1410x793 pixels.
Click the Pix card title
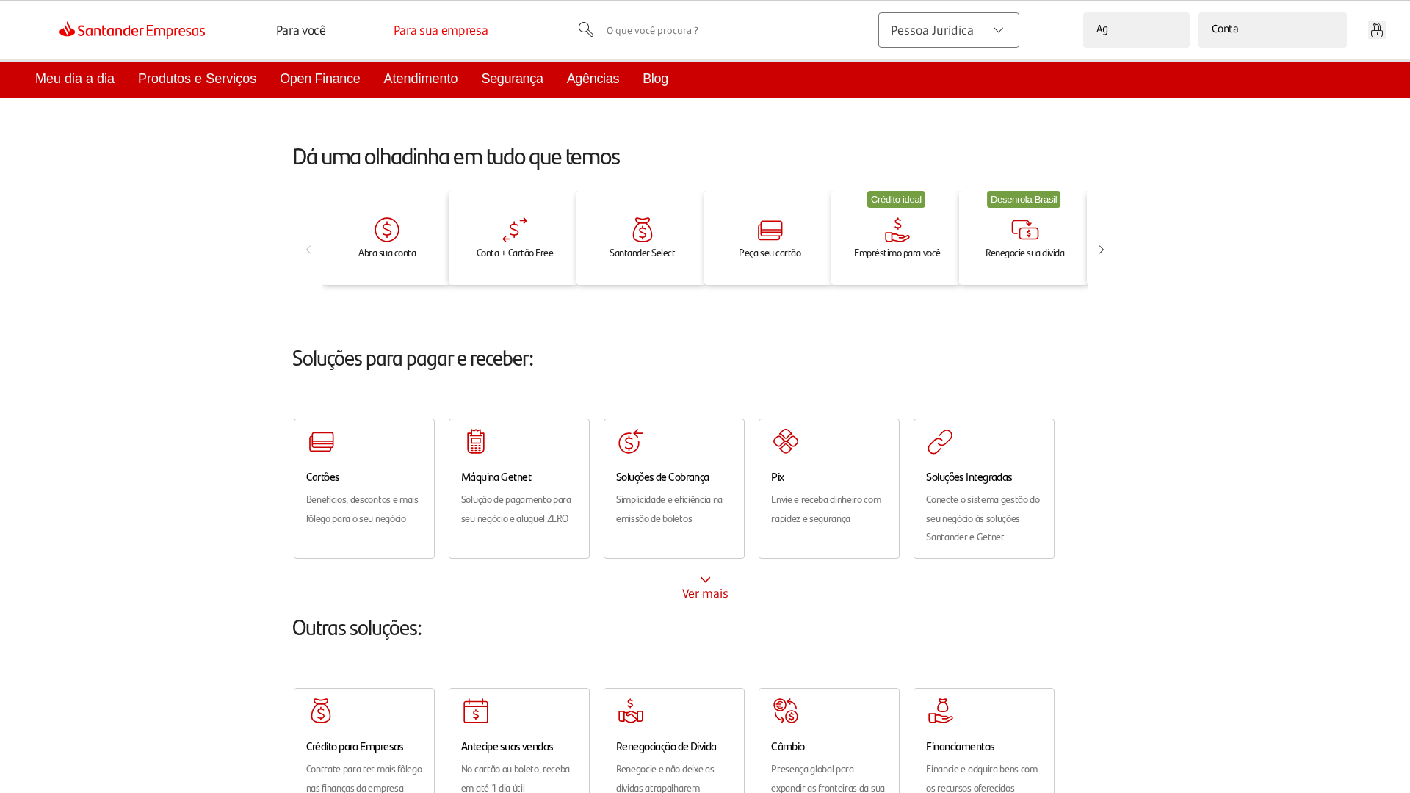[778, 477]
